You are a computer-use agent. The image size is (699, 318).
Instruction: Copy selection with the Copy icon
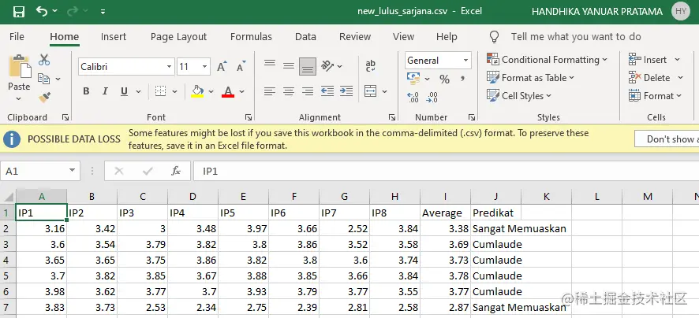43,79
